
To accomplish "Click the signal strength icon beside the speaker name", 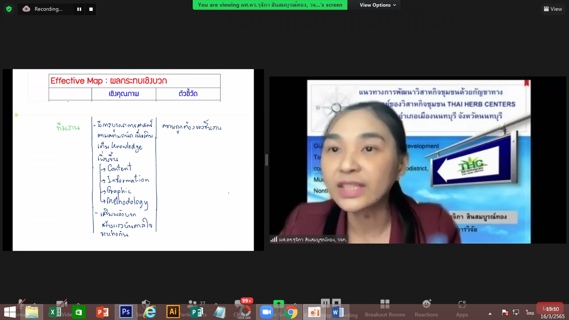I will coord(274,239).
